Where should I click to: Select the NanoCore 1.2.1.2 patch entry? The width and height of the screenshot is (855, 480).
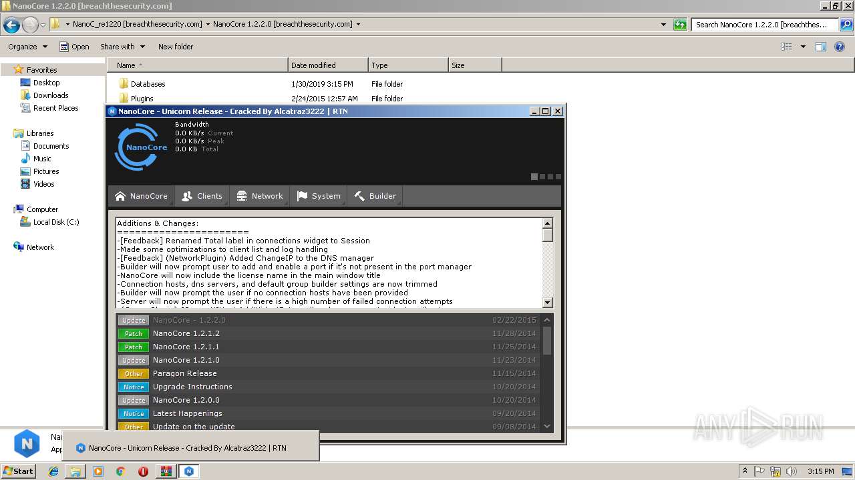327,333
